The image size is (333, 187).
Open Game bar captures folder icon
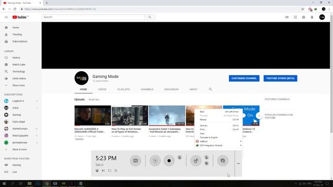[x=110, y=170]
